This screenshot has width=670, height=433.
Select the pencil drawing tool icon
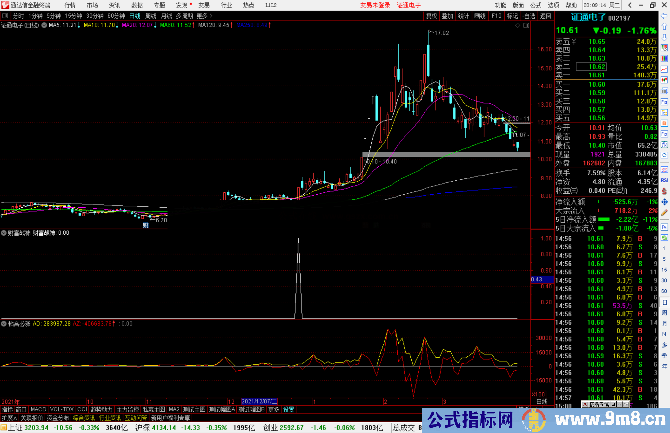[x=664, y=213]
